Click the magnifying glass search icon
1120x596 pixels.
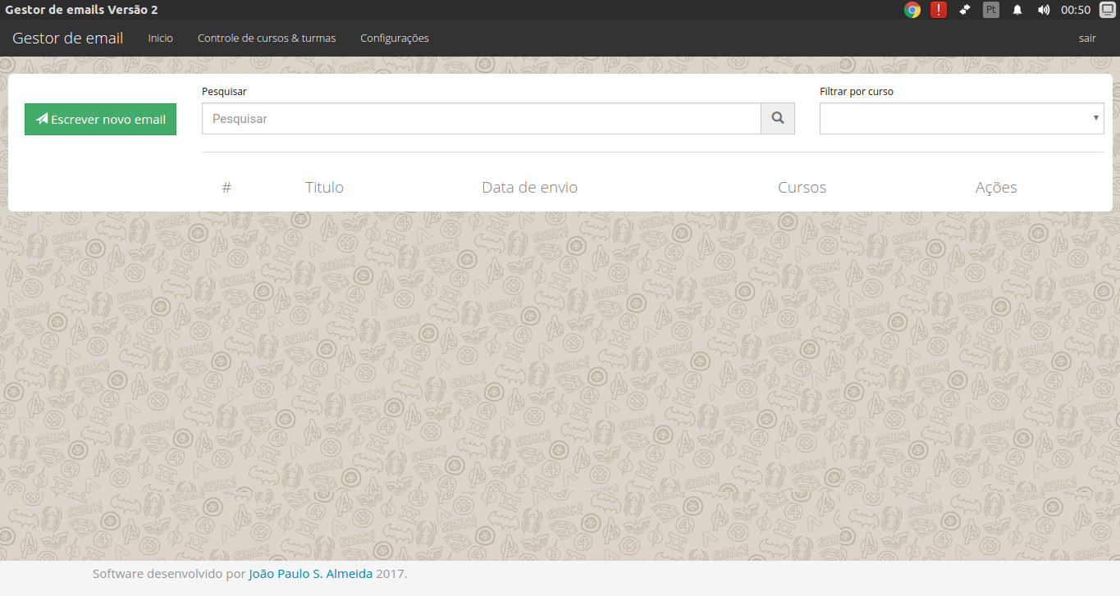coord(777,118)
